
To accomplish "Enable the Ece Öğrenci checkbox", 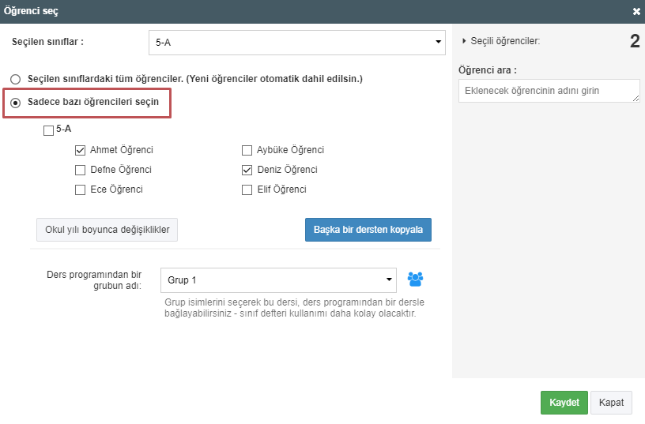I will click(80, 189).
